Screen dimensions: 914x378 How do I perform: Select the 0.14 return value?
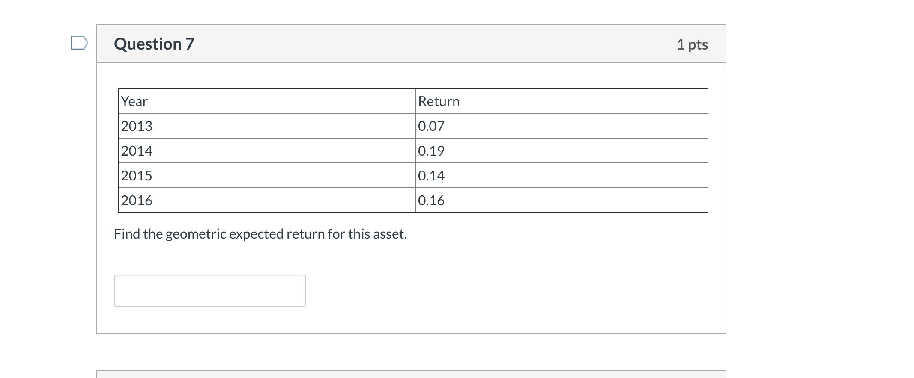431,175
